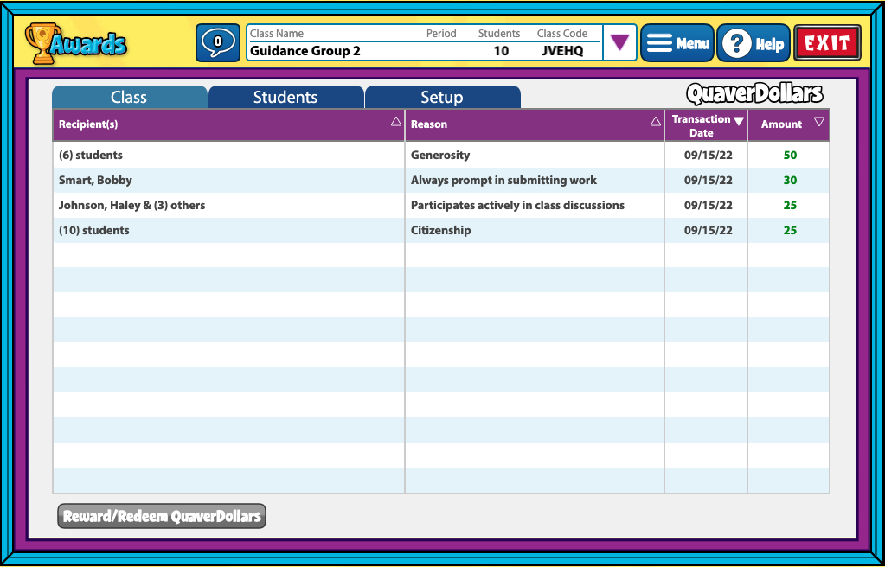The height and width of the screenshot is (567, 885).
Task: Switch to the Setup tab
Action: coord(443,97)
